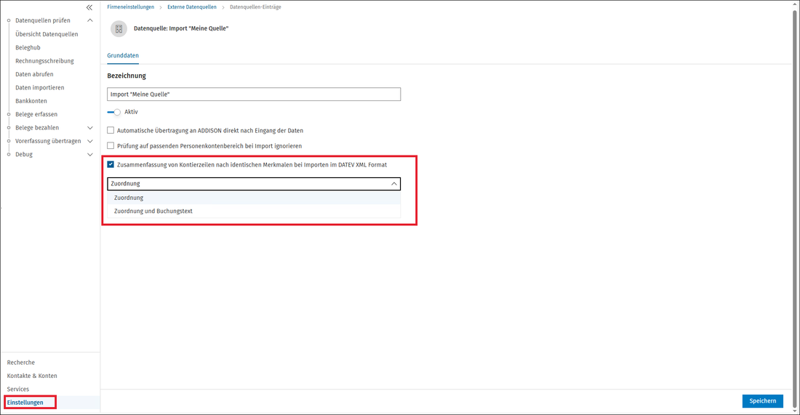Open Bankkonten in the sidebar
This screenshot has width=800, height=415.
(31, 101)
